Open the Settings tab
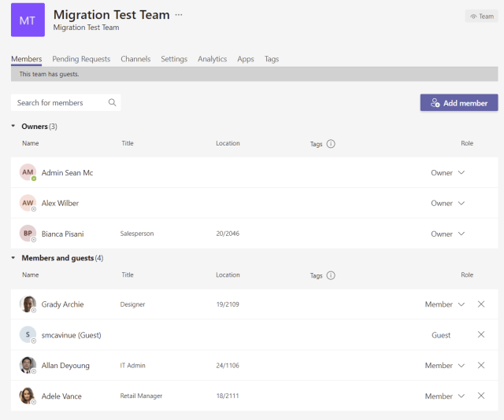 [x=174, y=59]
